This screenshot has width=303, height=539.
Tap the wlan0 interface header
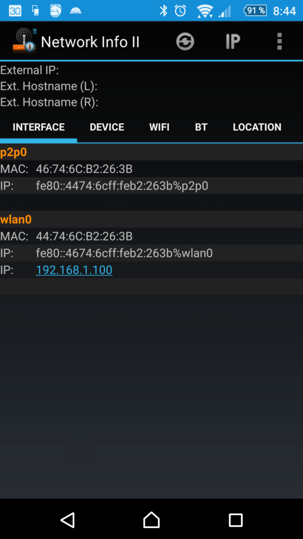(151, 219)
